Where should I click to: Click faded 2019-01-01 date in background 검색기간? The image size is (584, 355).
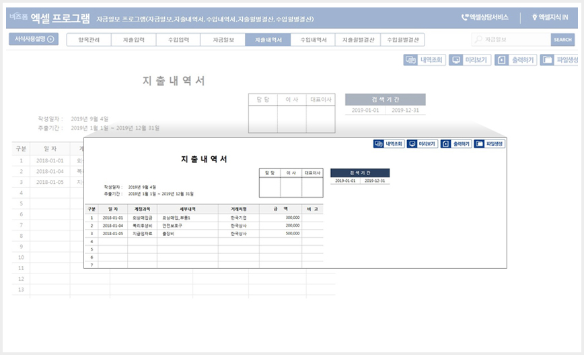click(365, 110)
